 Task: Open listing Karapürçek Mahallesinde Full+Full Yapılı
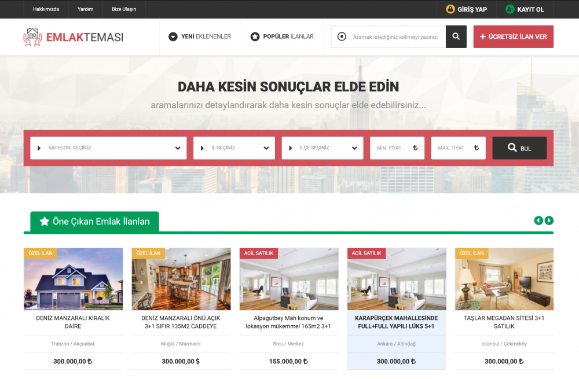click(x=396, y=322)
